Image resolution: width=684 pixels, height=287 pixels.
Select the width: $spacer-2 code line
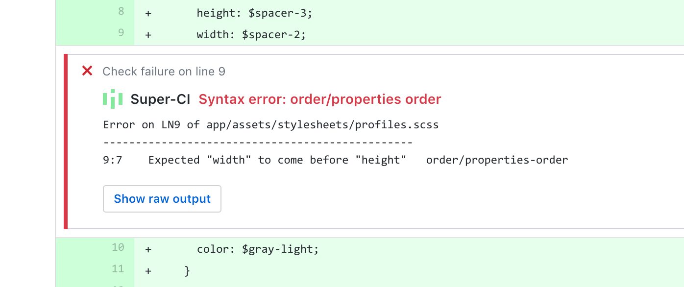[250, 34]
